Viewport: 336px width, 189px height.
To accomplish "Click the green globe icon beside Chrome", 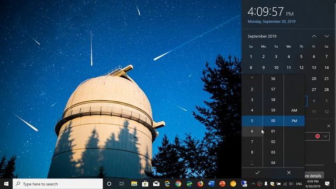I will pos(189,184).
